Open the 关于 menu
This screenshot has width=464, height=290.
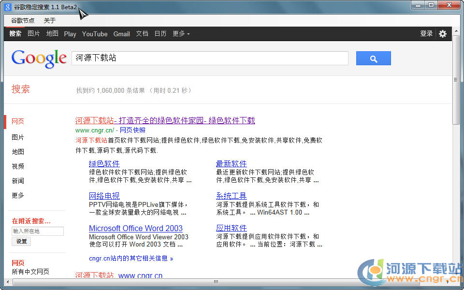(x=50, y=20)
